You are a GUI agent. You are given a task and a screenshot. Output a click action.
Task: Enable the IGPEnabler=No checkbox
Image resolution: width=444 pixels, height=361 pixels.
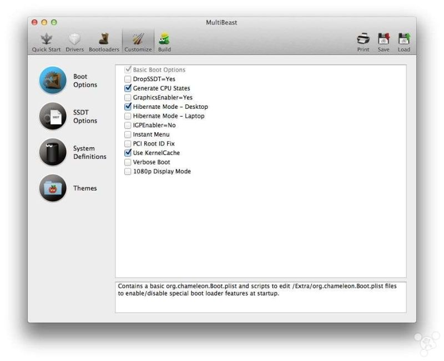point(128,126)
